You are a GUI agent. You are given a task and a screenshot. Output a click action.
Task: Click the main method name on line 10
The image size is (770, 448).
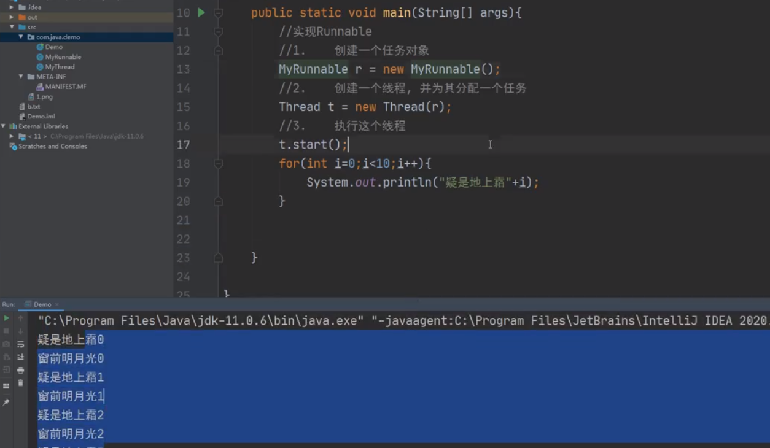coord(397,13)
